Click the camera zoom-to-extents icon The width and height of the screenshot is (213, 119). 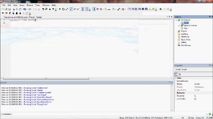pyautogui.click(x=27, y=13)
